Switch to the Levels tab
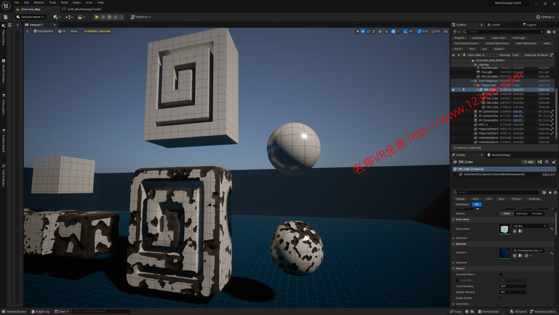 point(494,24)
